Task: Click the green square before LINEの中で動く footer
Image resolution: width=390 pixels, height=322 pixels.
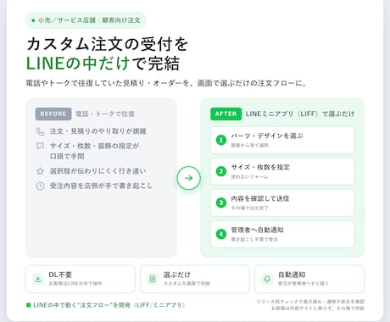Action: click(x=28, y=305)
